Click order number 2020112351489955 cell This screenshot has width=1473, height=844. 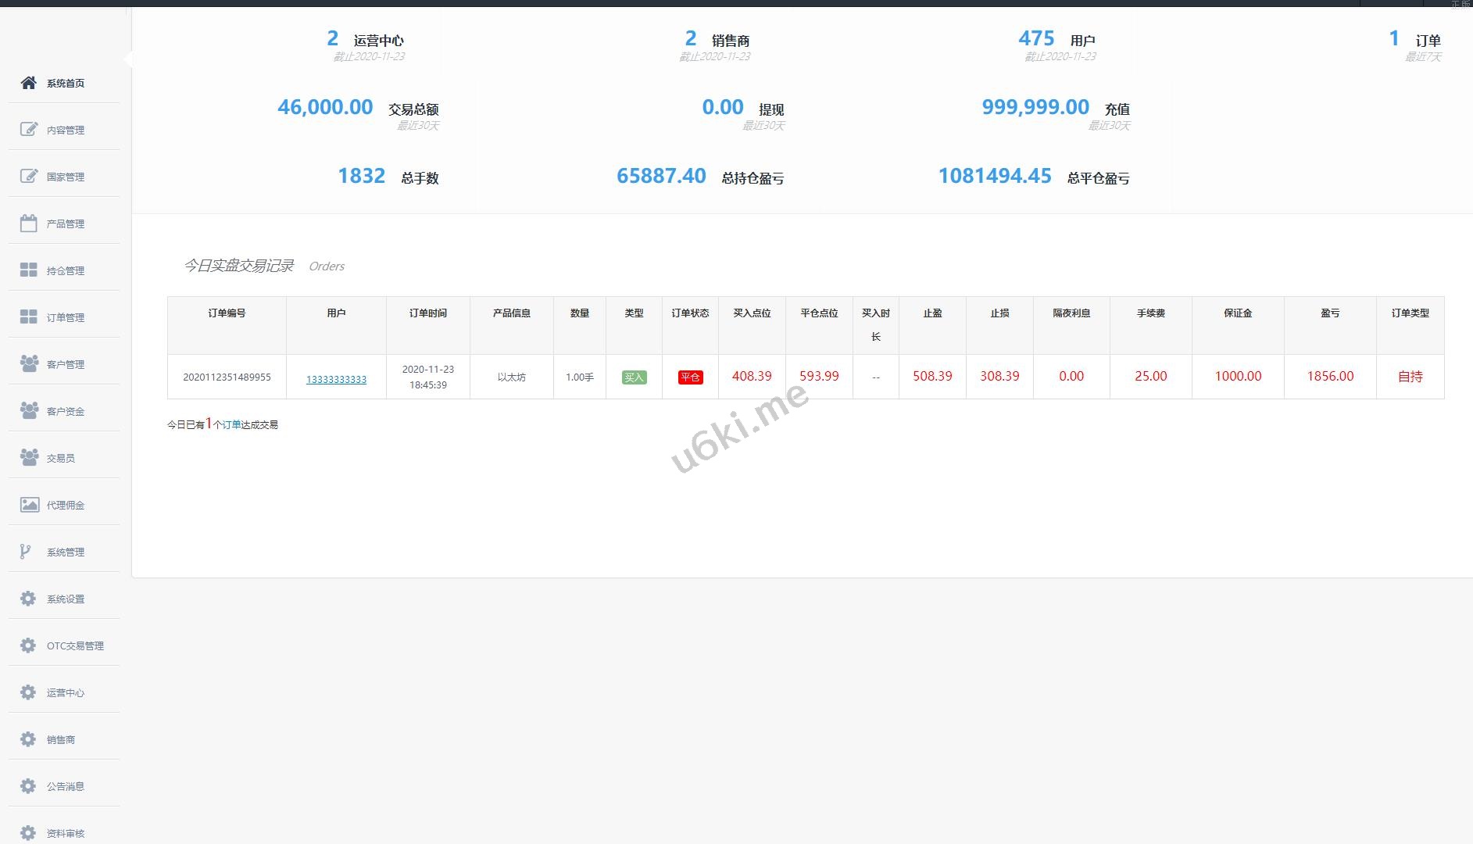tap(227, 377)
